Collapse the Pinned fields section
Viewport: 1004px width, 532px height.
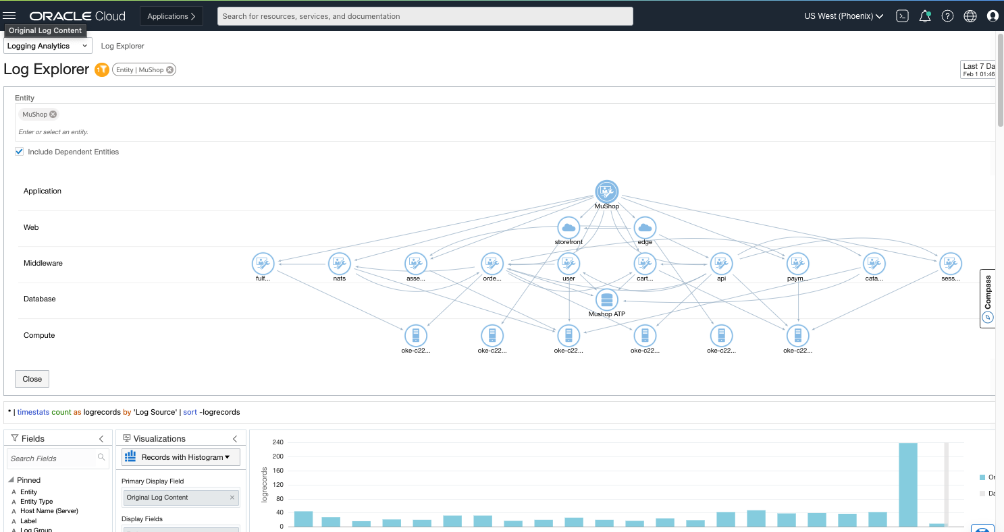[x=11, y=480]
